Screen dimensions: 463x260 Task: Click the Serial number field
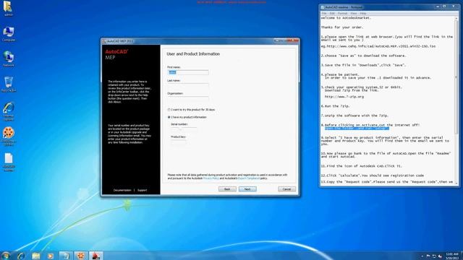point(184,129)
